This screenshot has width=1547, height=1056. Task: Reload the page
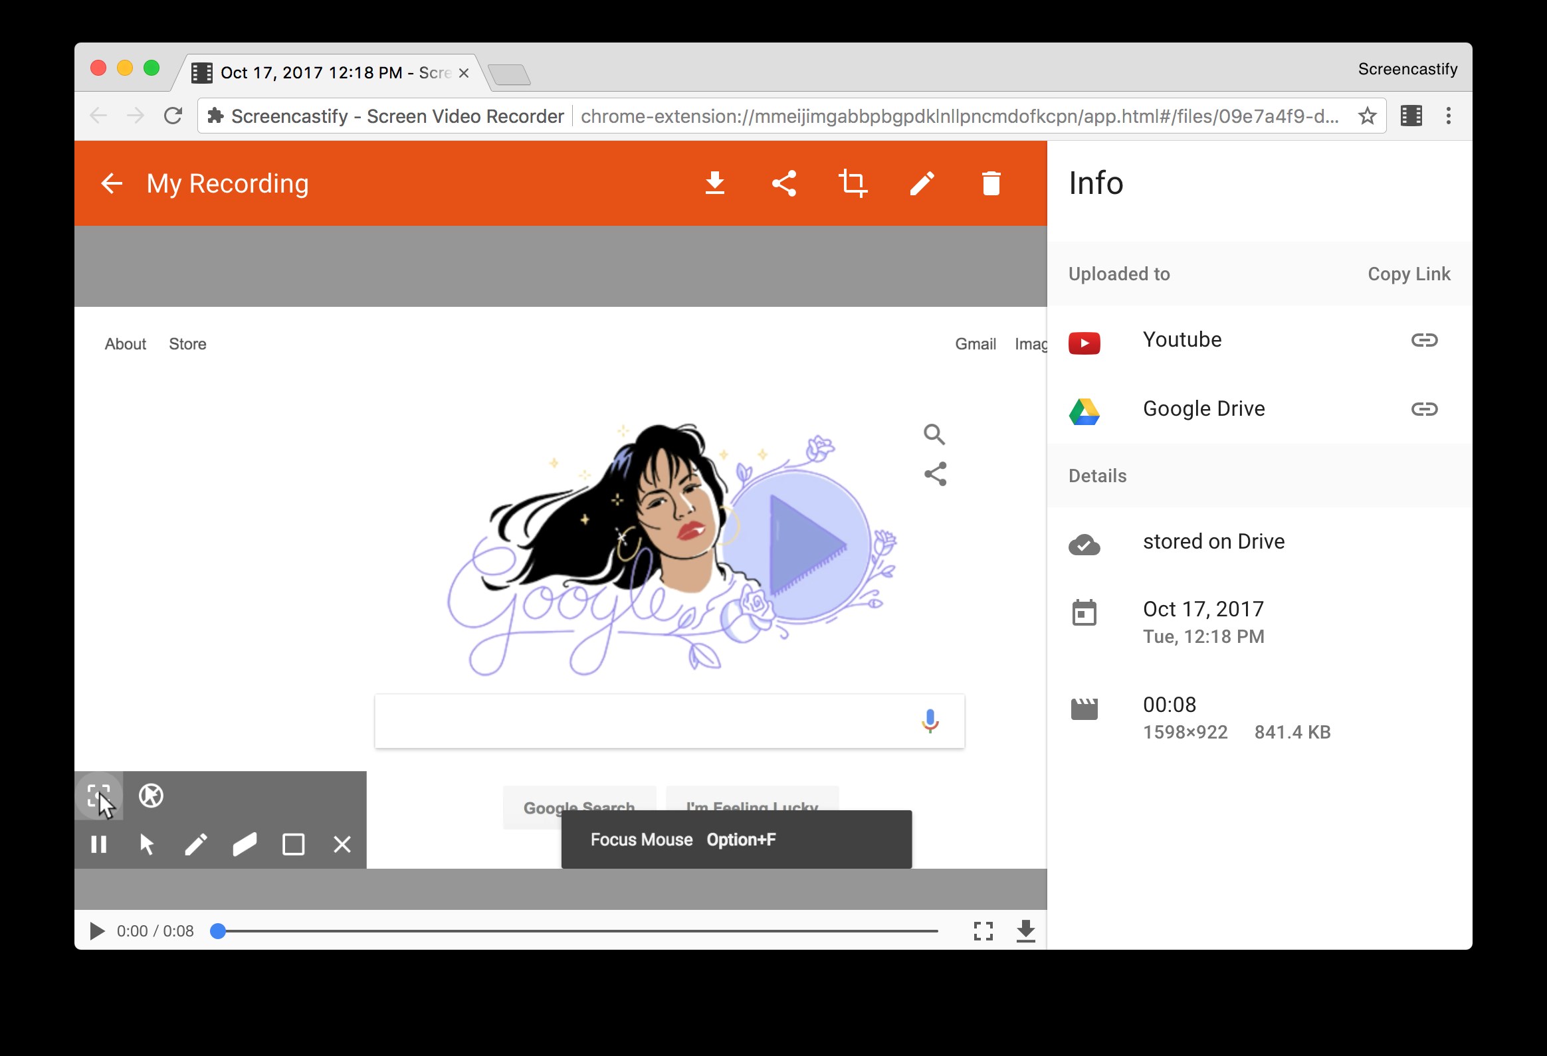173,116
